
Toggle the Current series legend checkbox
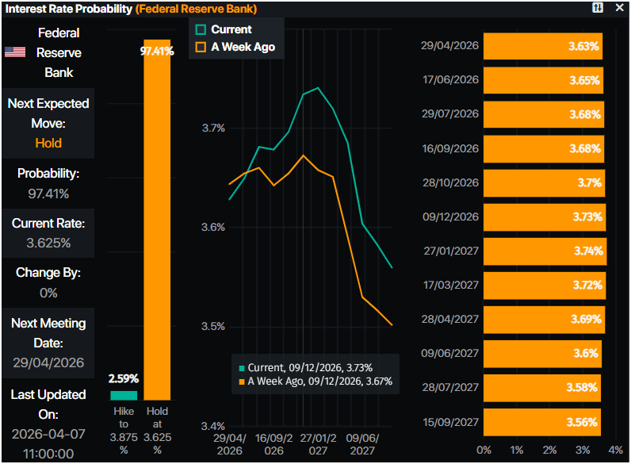click(201, 29)
